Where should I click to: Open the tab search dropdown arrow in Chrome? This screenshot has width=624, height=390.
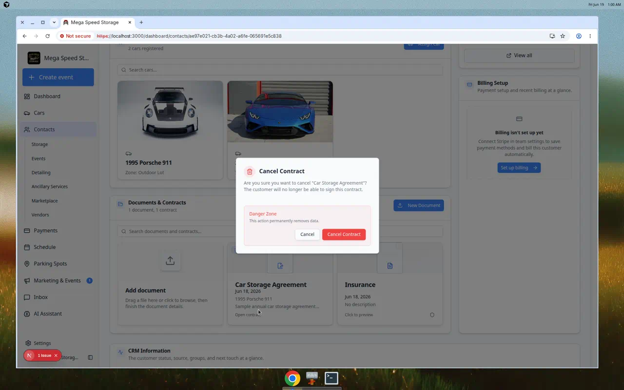click(x=54, y=22)
